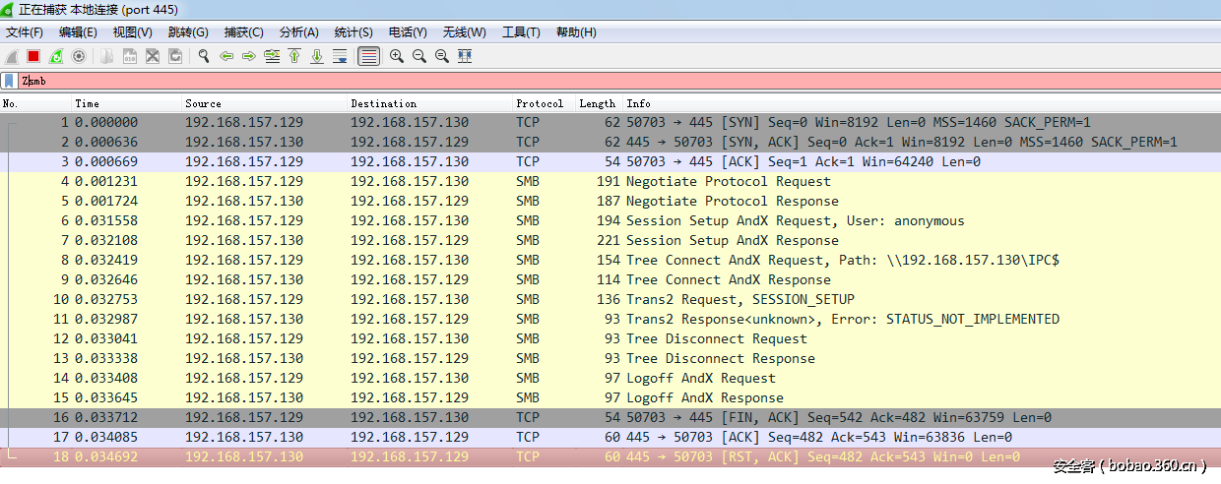Select packet 16 FIN, ACK row
This screenshot has width=1221, height=484.
(x=610, y=417)
